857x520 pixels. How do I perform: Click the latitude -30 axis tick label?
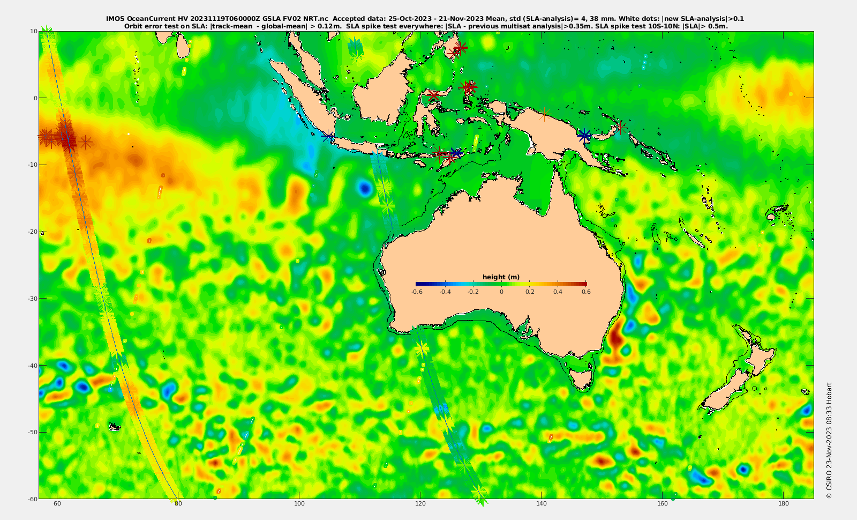[x=32, y=299]
